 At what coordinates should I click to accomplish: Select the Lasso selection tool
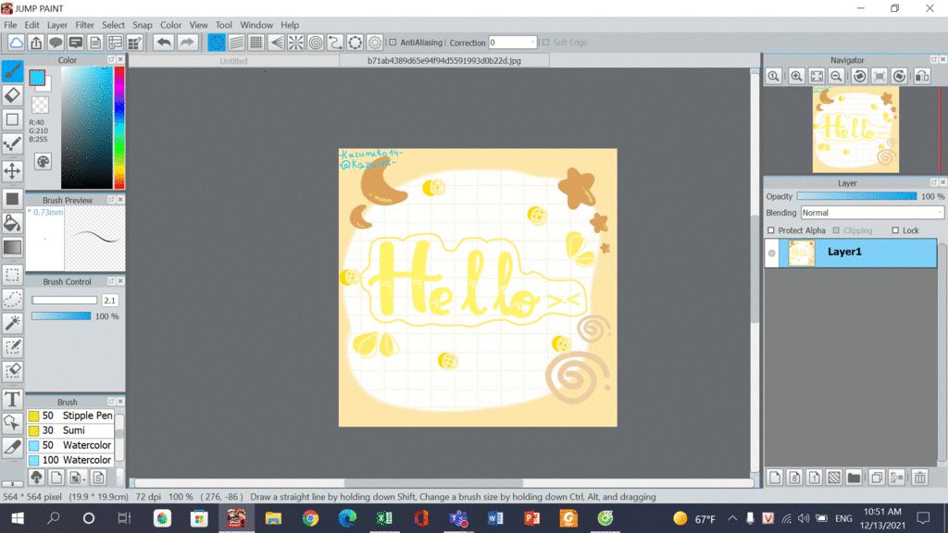coord(12,299)
